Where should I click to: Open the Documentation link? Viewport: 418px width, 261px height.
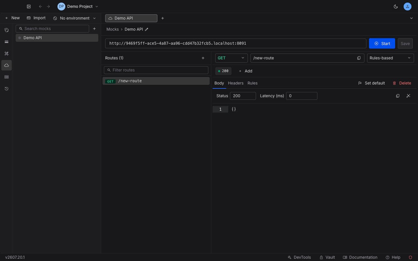(361, 257)
